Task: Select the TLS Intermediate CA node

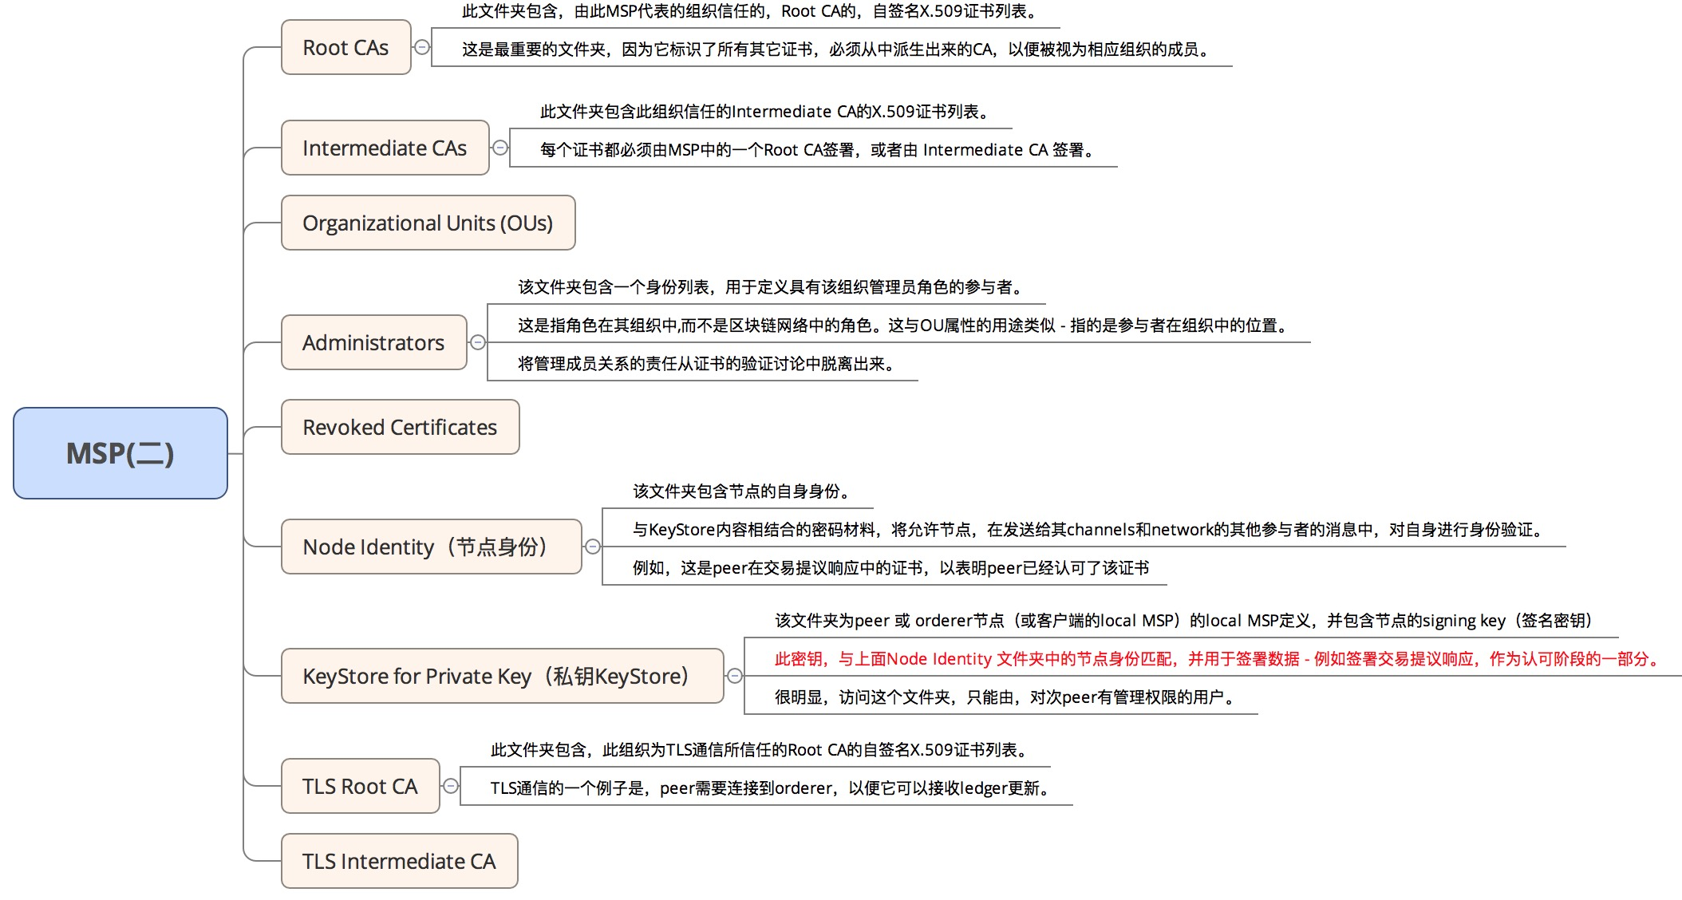Action: click(x=399, y=862)
